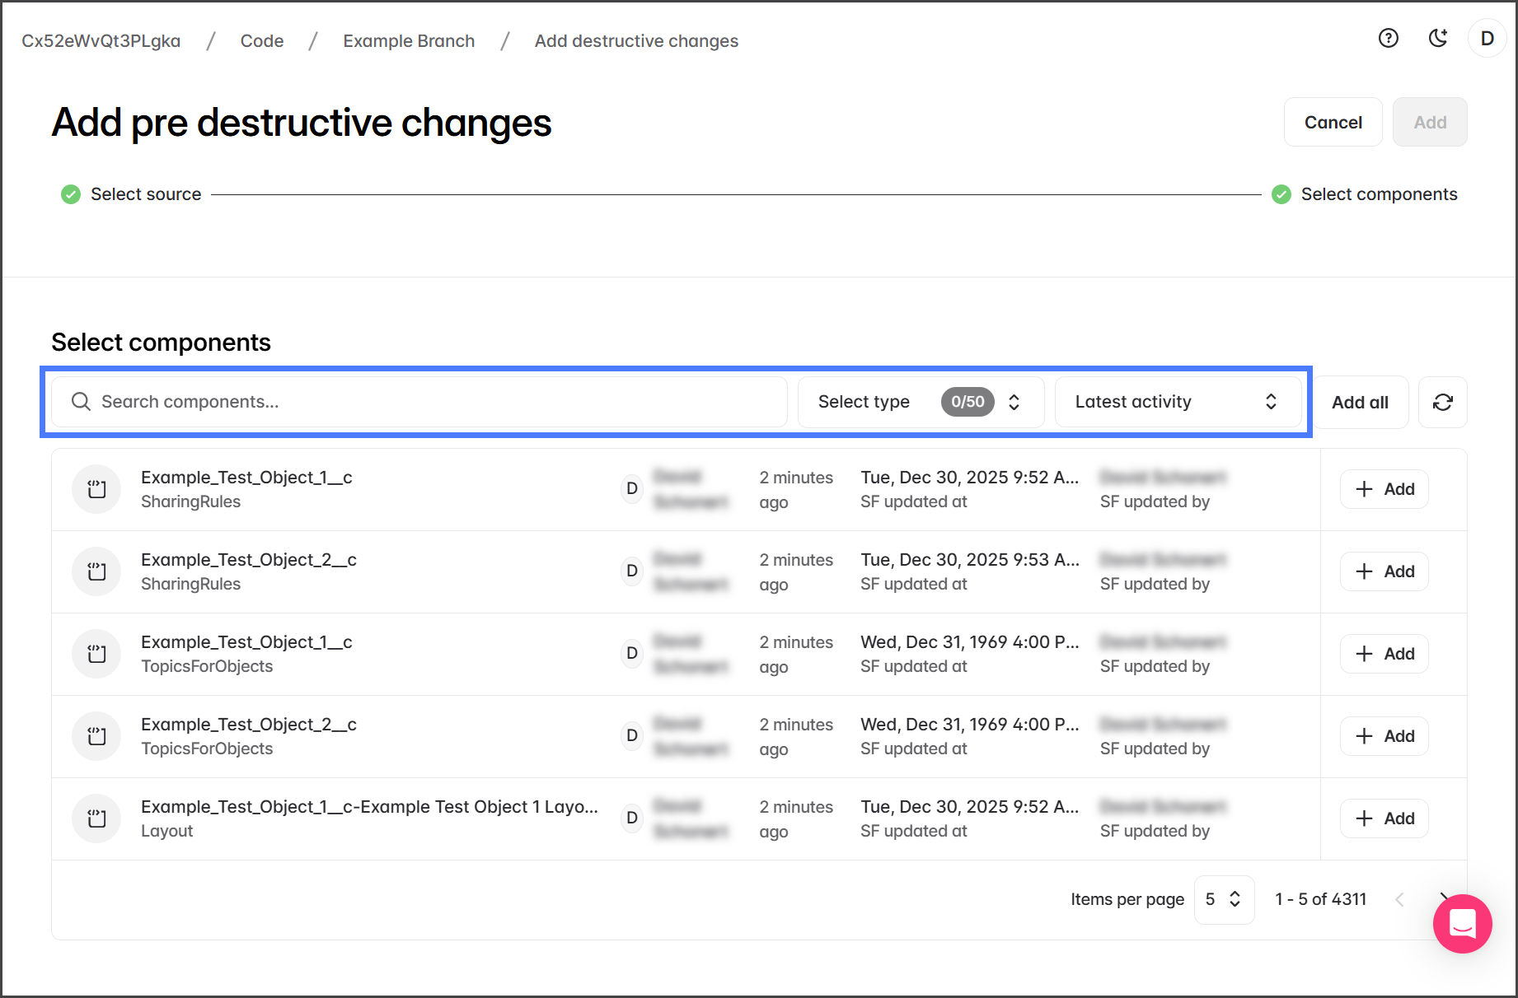Navigate to Code breadcrumb
The width and height of the screenshot is (1518, 998).
point(262,41)
